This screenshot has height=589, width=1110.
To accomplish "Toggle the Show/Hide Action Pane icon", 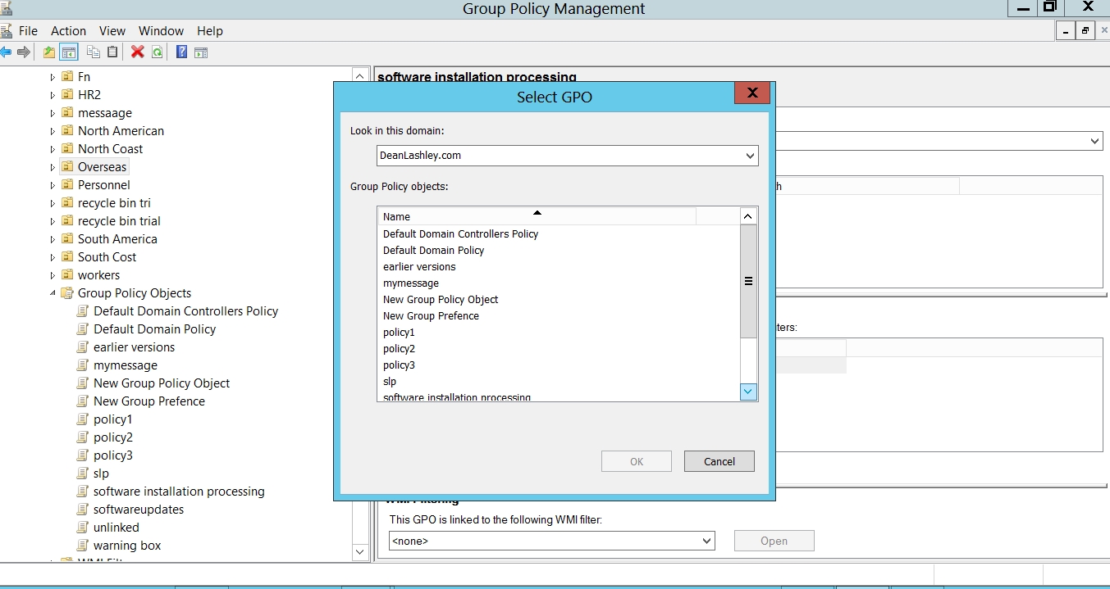I will click(x=201, y=52).
